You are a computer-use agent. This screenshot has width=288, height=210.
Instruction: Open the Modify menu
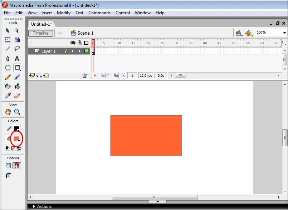point(64,13)
